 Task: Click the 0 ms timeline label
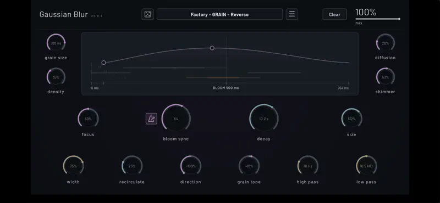95,88
